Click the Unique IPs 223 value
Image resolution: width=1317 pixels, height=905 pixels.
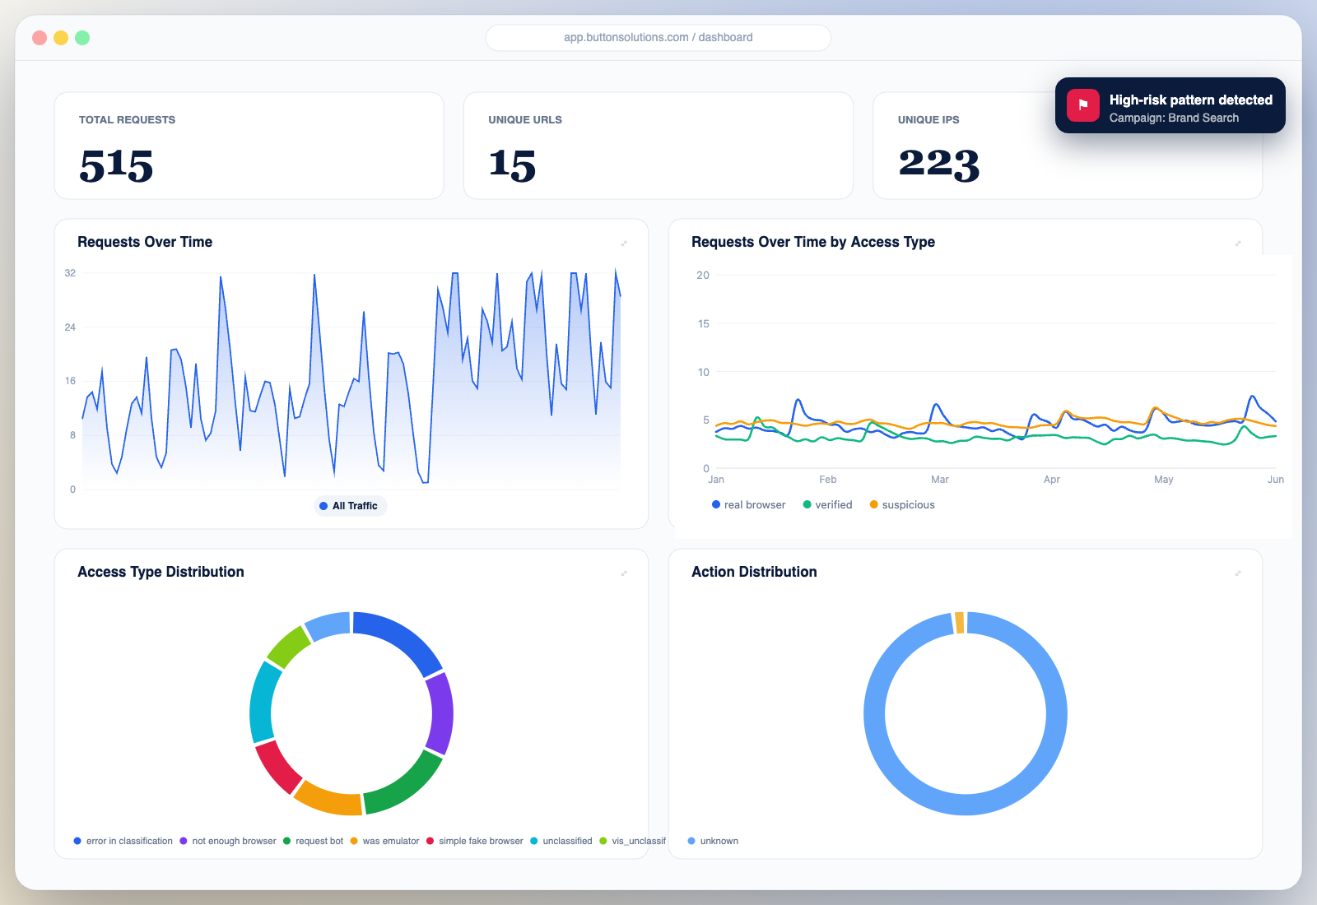(x=939, y=164)
